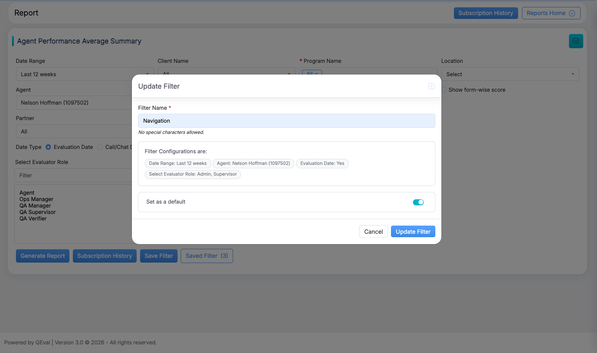This screenshot has width=597, height=353.
Task: Toggle off 'Set as a default' switch
Action: click(x=418, y=202)
